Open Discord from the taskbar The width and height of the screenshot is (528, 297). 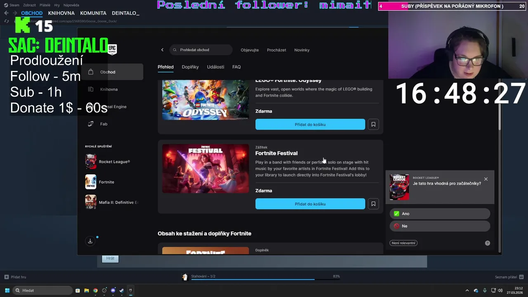[113, 290]
